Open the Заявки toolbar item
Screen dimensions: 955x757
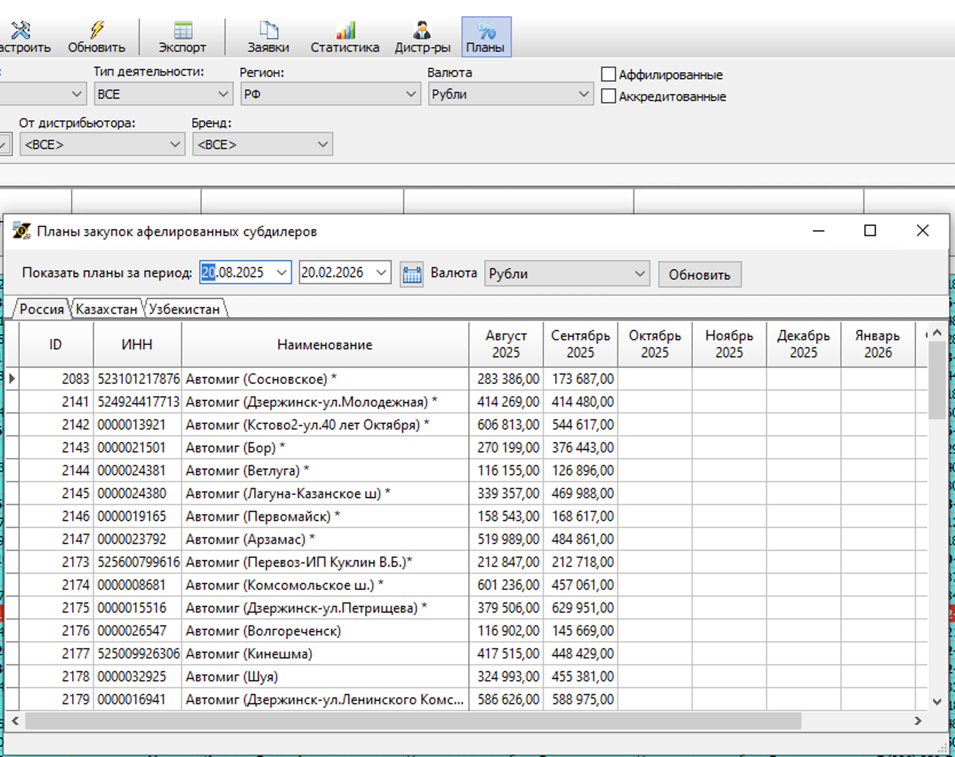click(268, 37)
